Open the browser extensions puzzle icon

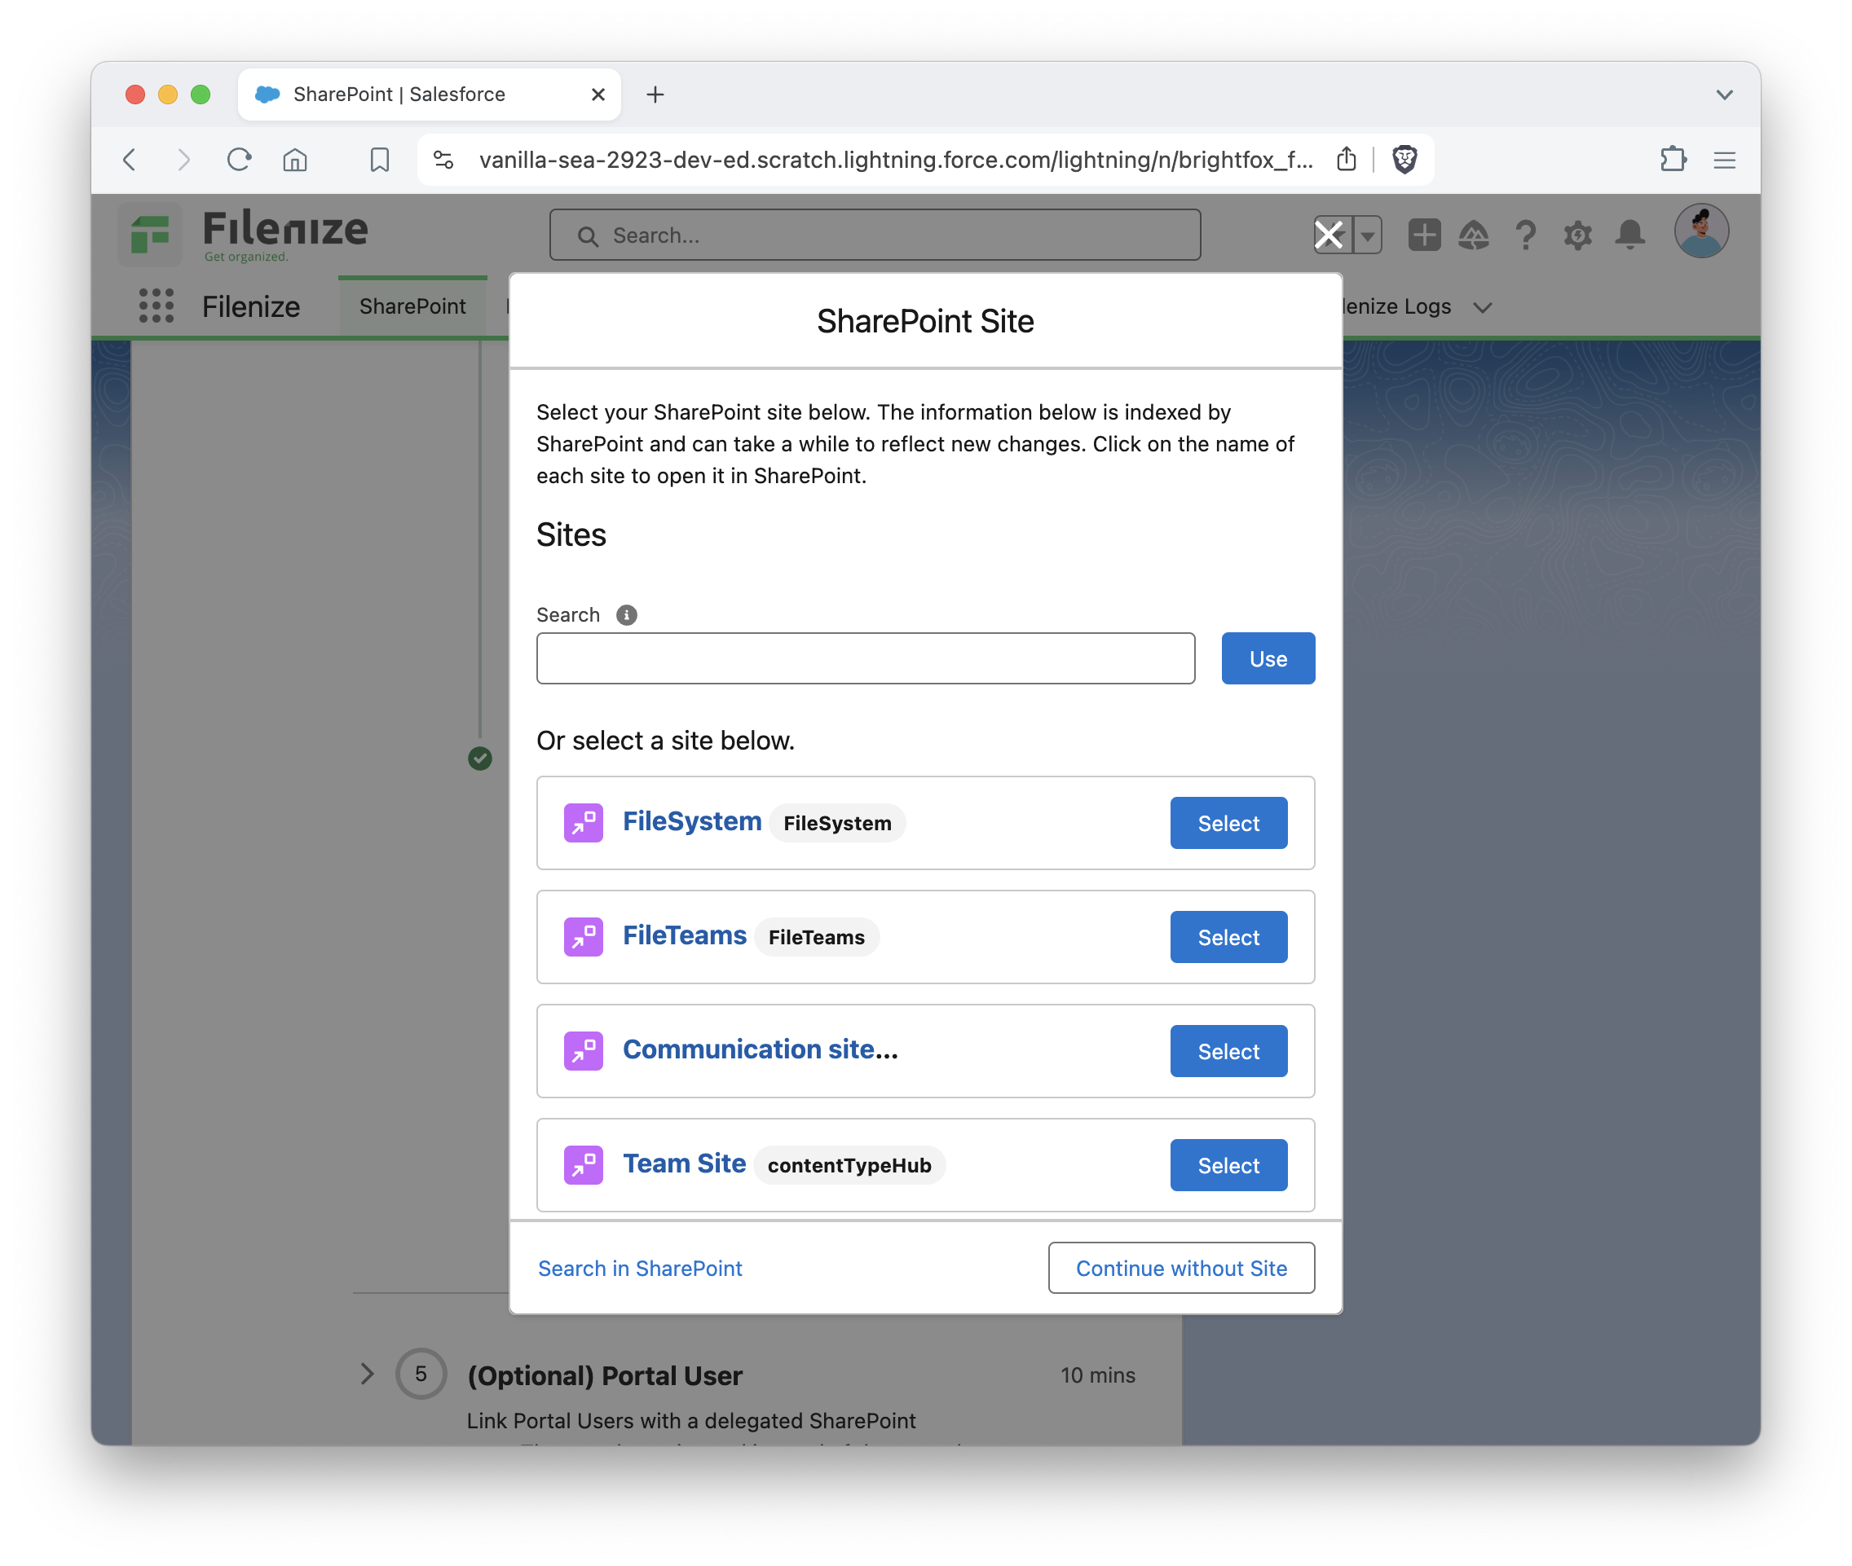pos(1673,160)
